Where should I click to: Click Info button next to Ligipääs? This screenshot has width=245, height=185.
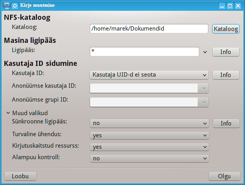coord(226,52)
